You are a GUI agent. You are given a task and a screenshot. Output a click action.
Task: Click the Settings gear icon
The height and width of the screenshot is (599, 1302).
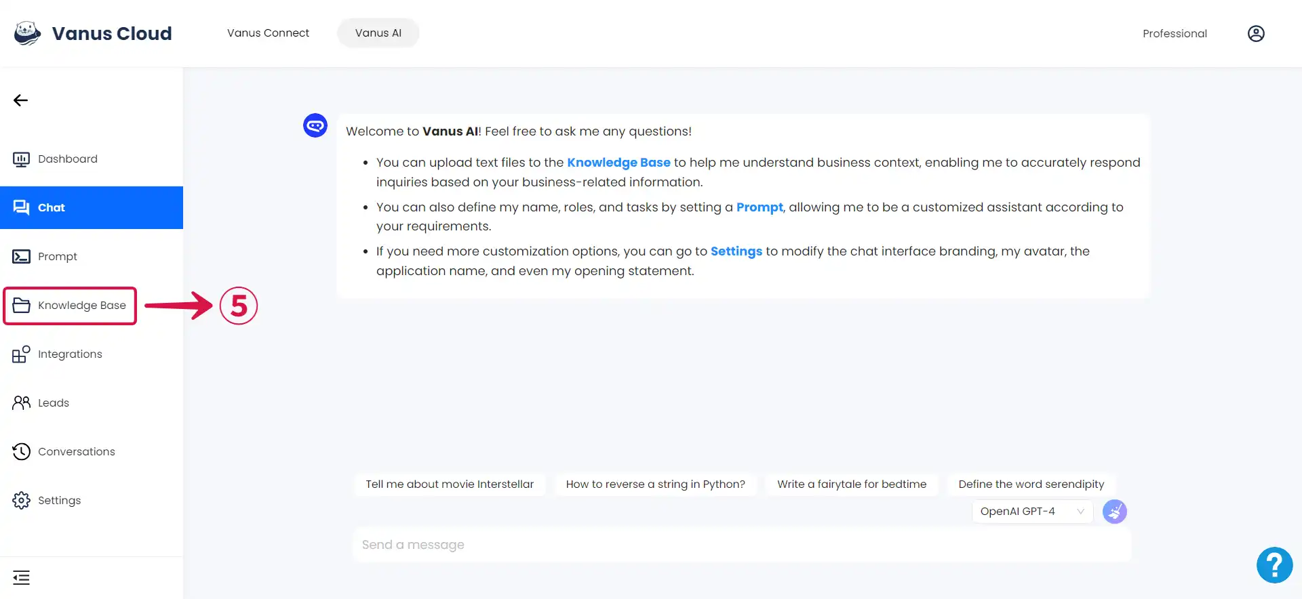[x=21, y=500]
